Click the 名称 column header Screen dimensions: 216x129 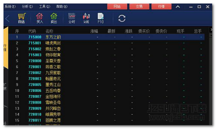pos(49,31)
